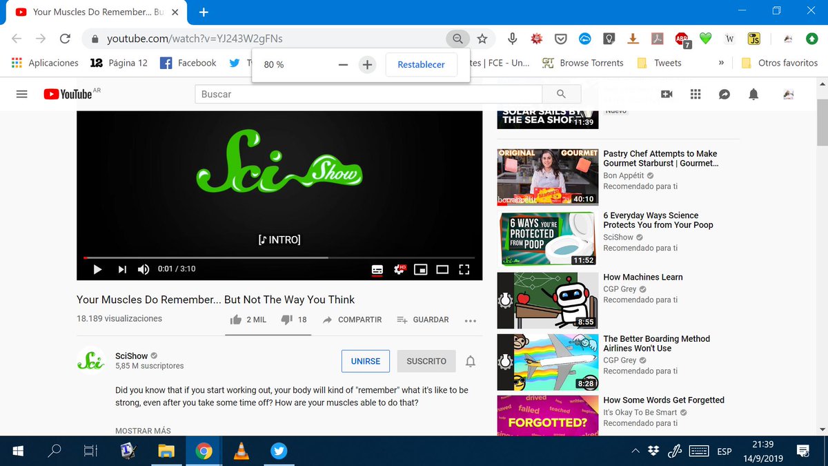
Task: Open the Pocket extension icon
Action: tap(561, 39)
